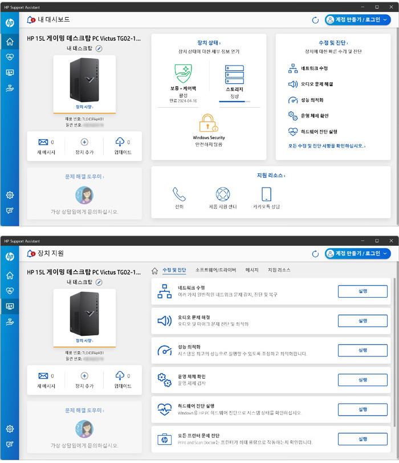Open feedback icon in top window sidebar
The image size is (399, 463).
coord(10,210)
